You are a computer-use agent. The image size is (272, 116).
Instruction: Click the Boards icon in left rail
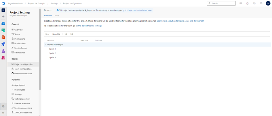pyautogui.click(x=3, y=30)
